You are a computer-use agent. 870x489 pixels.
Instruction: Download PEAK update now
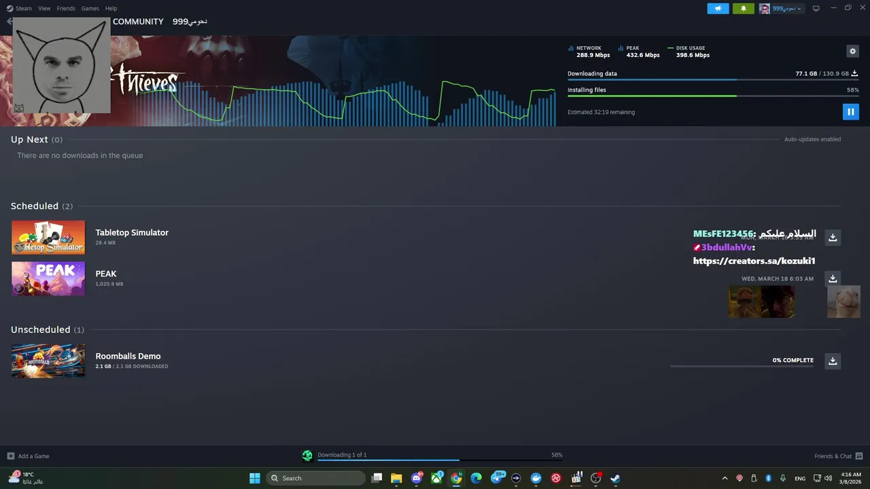tap(833, 278)
